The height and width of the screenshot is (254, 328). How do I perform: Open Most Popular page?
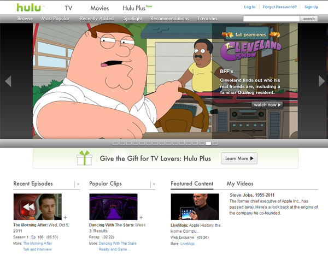click(x=55, y=19)
